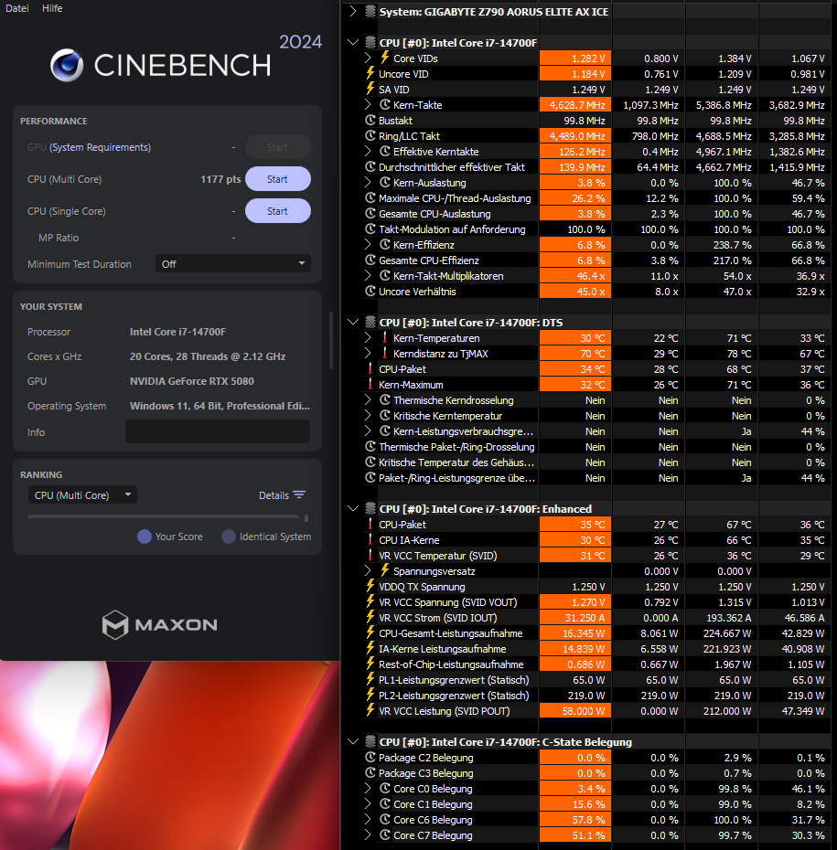
Task: Expand the Core C0 Belegung row
Action: coord(368,788)
